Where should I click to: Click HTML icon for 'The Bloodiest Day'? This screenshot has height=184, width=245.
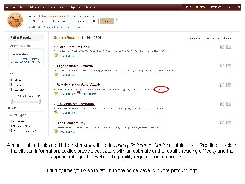pos(56,132)
